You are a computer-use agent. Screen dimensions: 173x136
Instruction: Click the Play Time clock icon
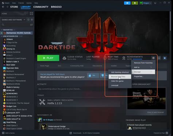coord(105,58)
